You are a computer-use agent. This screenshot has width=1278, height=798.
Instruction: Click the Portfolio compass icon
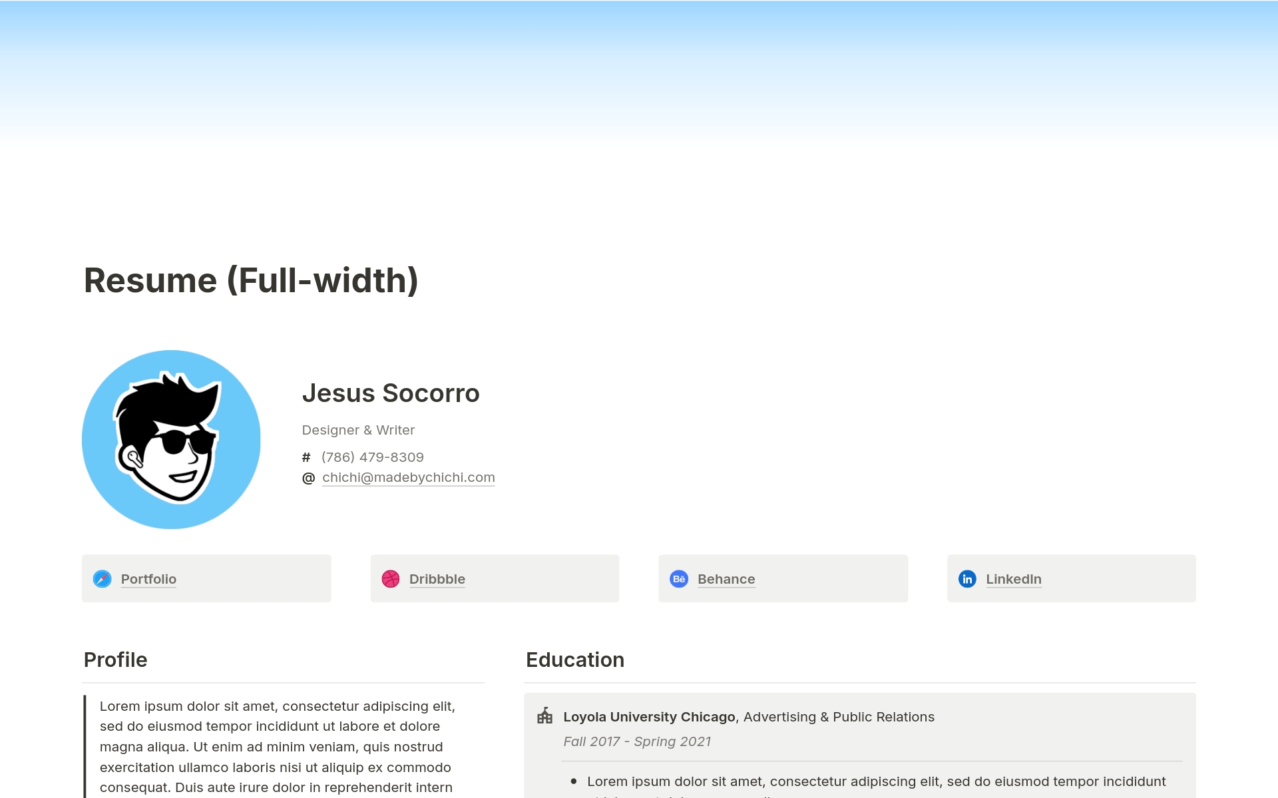point(102,579)
